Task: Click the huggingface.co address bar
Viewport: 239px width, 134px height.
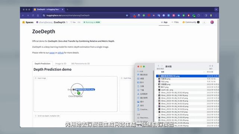Action: (x=86, y=15)
